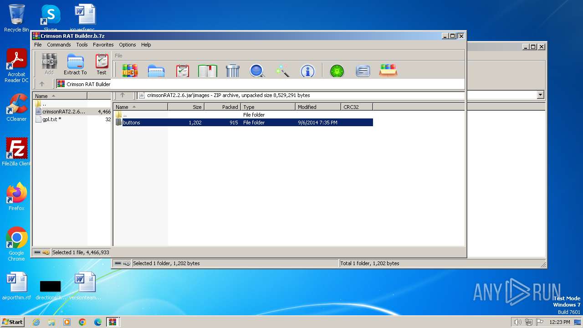Click the unlabeled blue folder Extract icon

[156, 71]
